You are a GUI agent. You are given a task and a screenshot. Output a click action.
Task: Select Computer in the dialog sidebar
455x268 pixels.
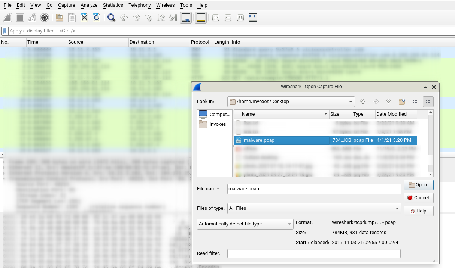215,114
